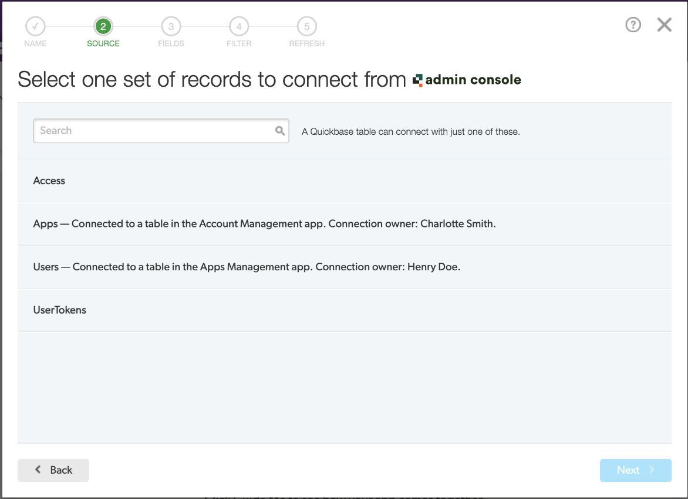Close the connection wizard dialog
This screenshot has height=499, width=688.
(x=665, y=25)
